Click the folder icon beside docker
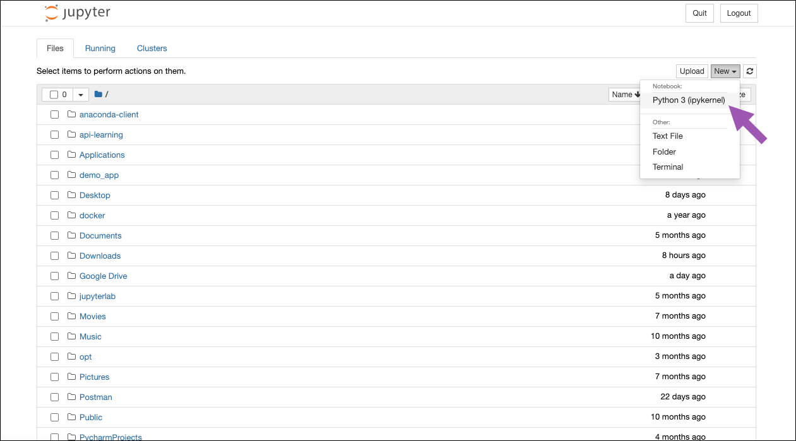796x441 pixels. pyautogui.click(x=71, y=215)
